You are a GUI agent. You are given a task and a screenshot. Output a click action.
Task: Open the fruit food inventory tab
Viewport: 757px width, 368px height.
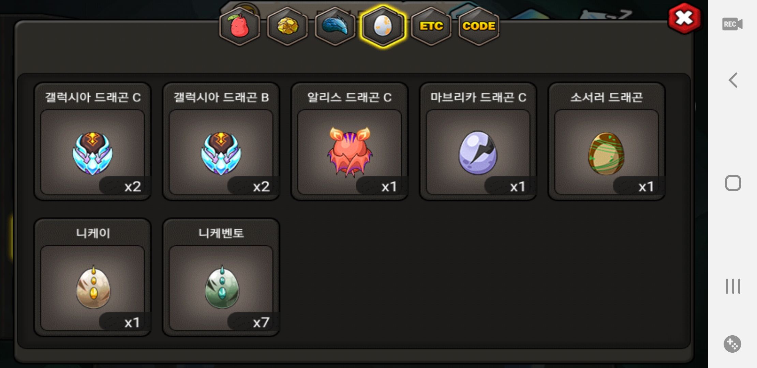tap(240, 27)
